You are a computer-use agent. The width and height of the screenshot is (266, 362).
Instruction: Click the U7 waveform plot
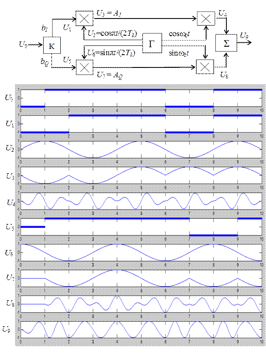[x=141, y=278]
